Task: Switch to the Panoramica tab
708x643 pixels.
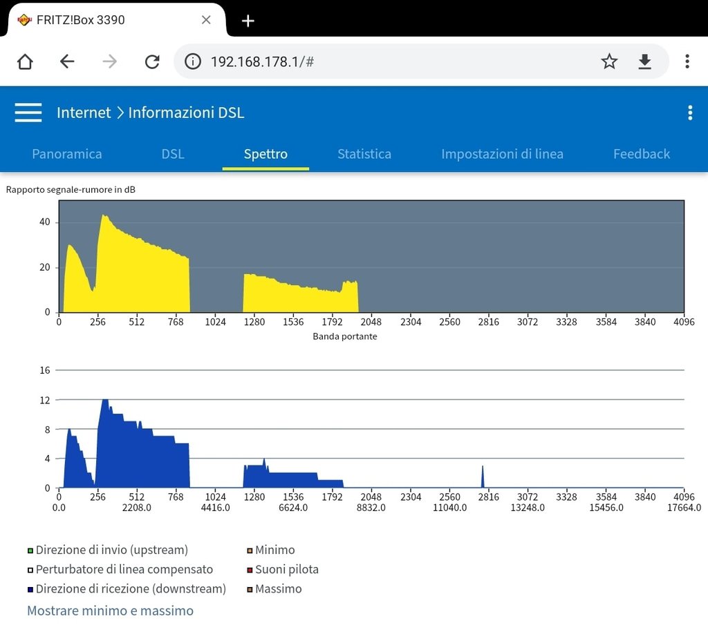Action: click(x=67, y=154)
